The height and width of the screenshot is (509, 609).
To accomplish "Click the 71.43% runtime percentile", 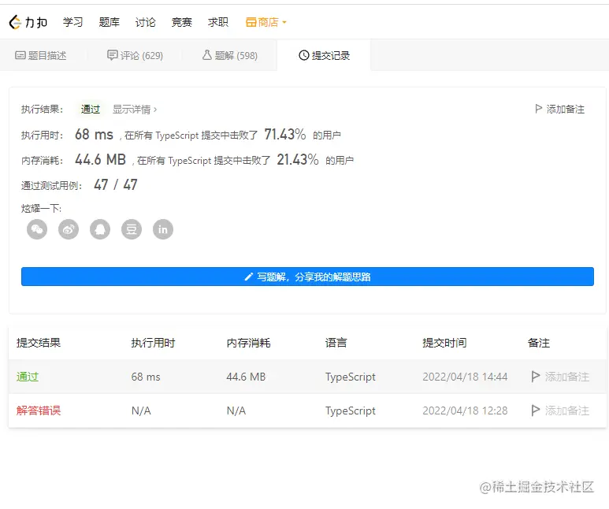I will point(285,135).
